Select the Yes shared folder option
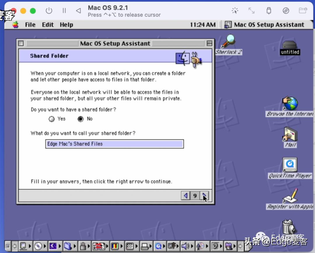The image size is (315, 253). pyautogui.click(x=52, y=119)
